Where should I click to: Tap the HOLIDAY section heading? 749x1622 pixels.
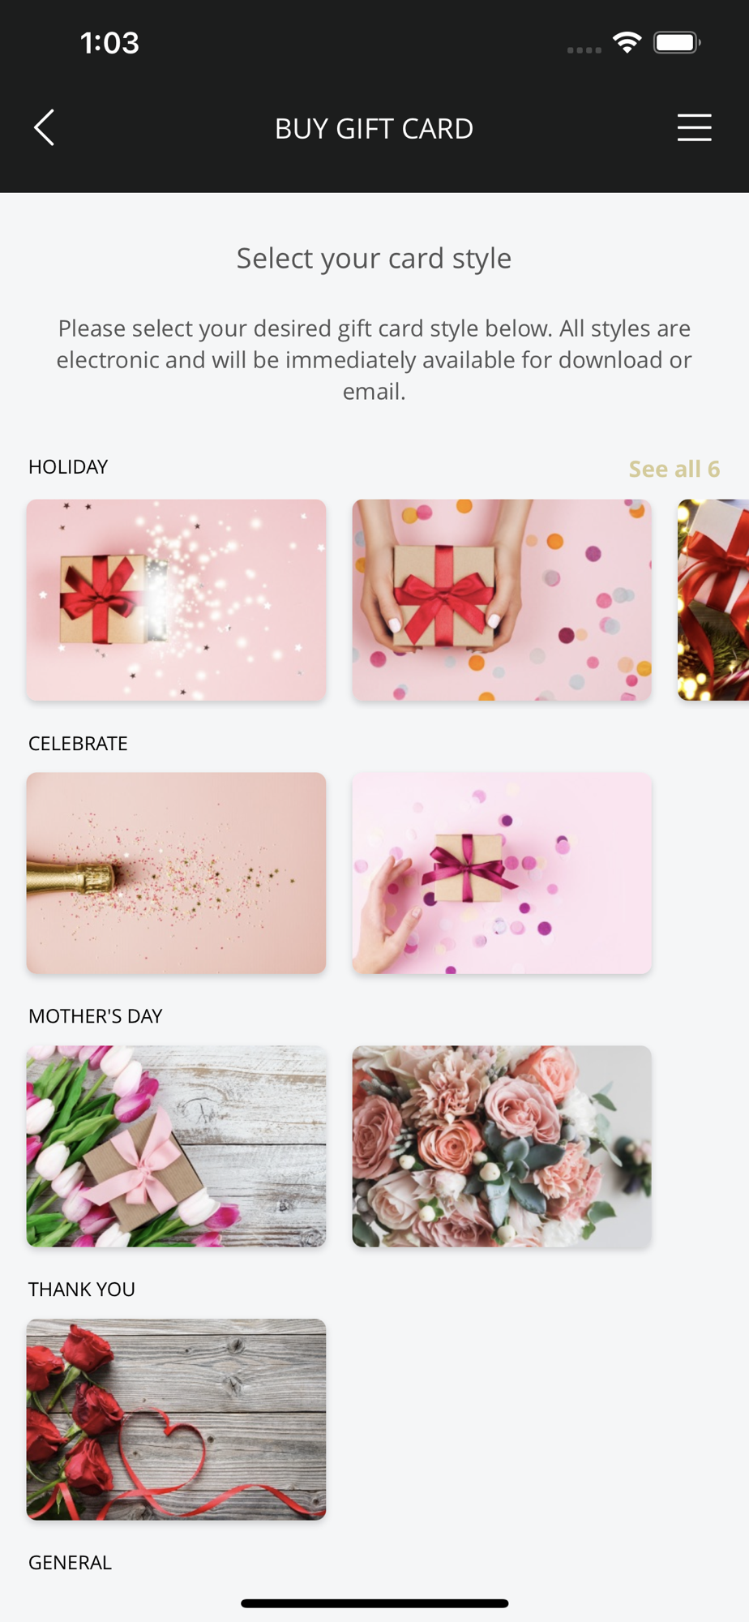coord(68,467)
